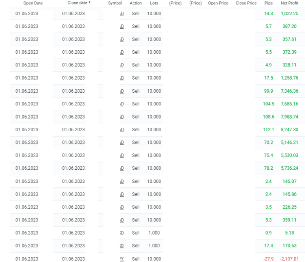Select the net profit value 145.06

click(x=289, y=194)
